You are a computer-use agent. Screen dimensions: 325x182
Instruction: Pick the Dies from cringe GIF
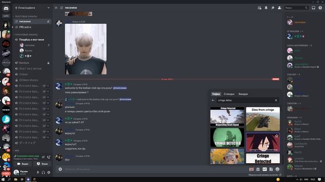tap(263, 119)
